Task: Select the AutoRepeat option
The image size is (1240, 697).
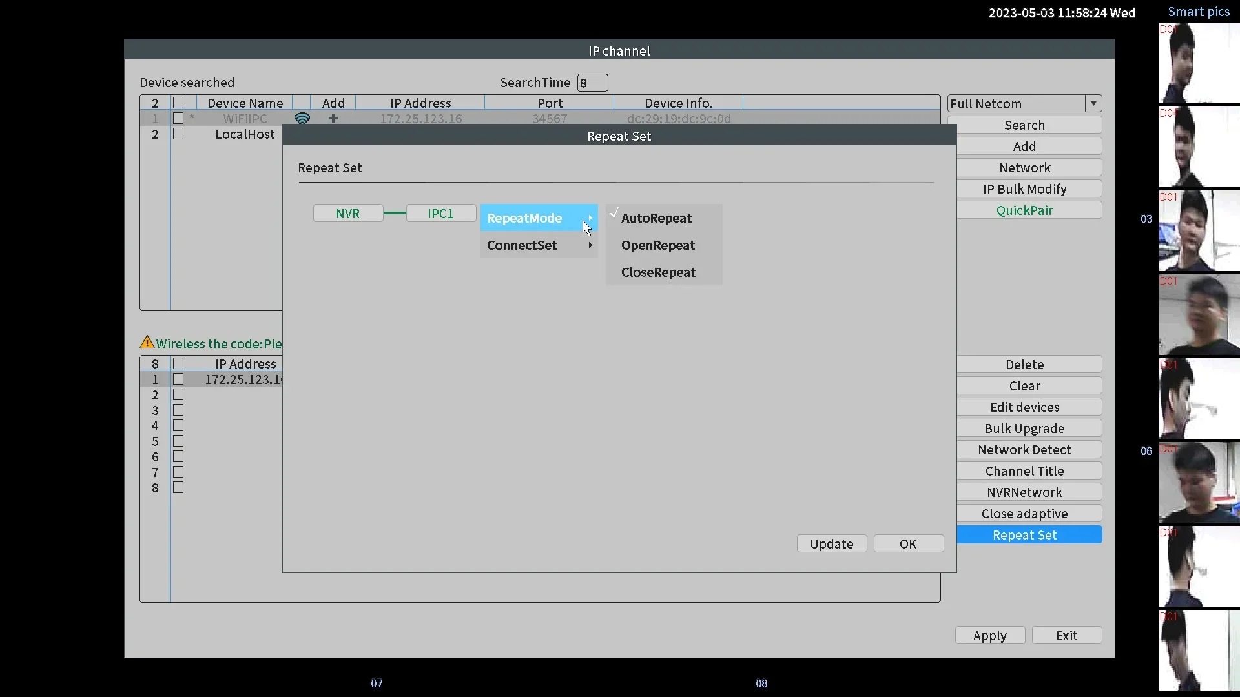Action: click(x=657, y=218)
